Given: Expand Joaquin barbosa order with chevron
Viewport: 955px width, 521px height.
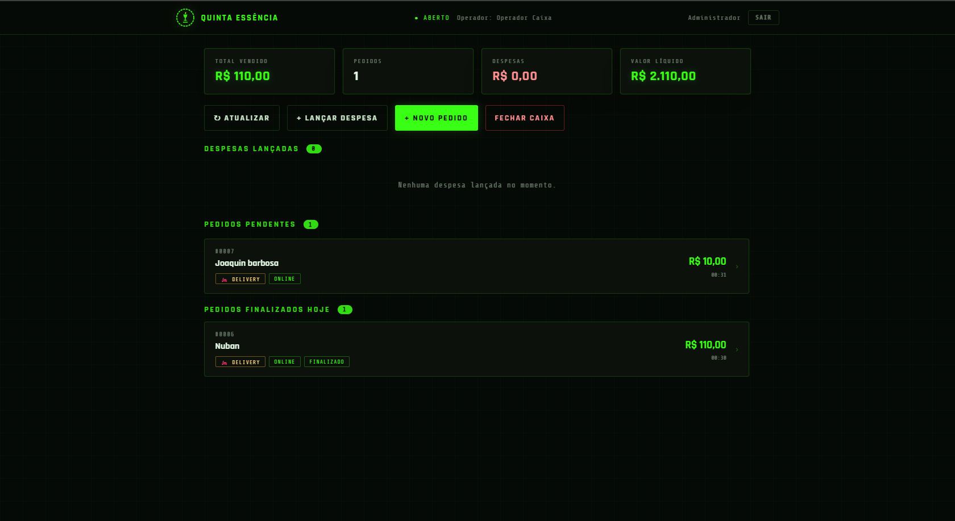Looking at the screenshot, I should [x=737, y=266].
